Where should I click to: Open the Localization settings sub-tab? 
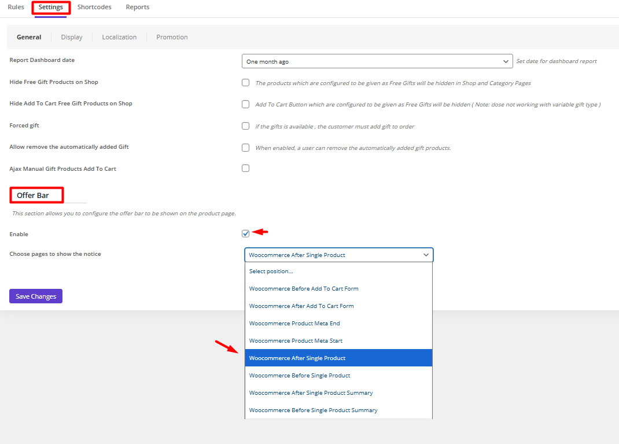119,37
